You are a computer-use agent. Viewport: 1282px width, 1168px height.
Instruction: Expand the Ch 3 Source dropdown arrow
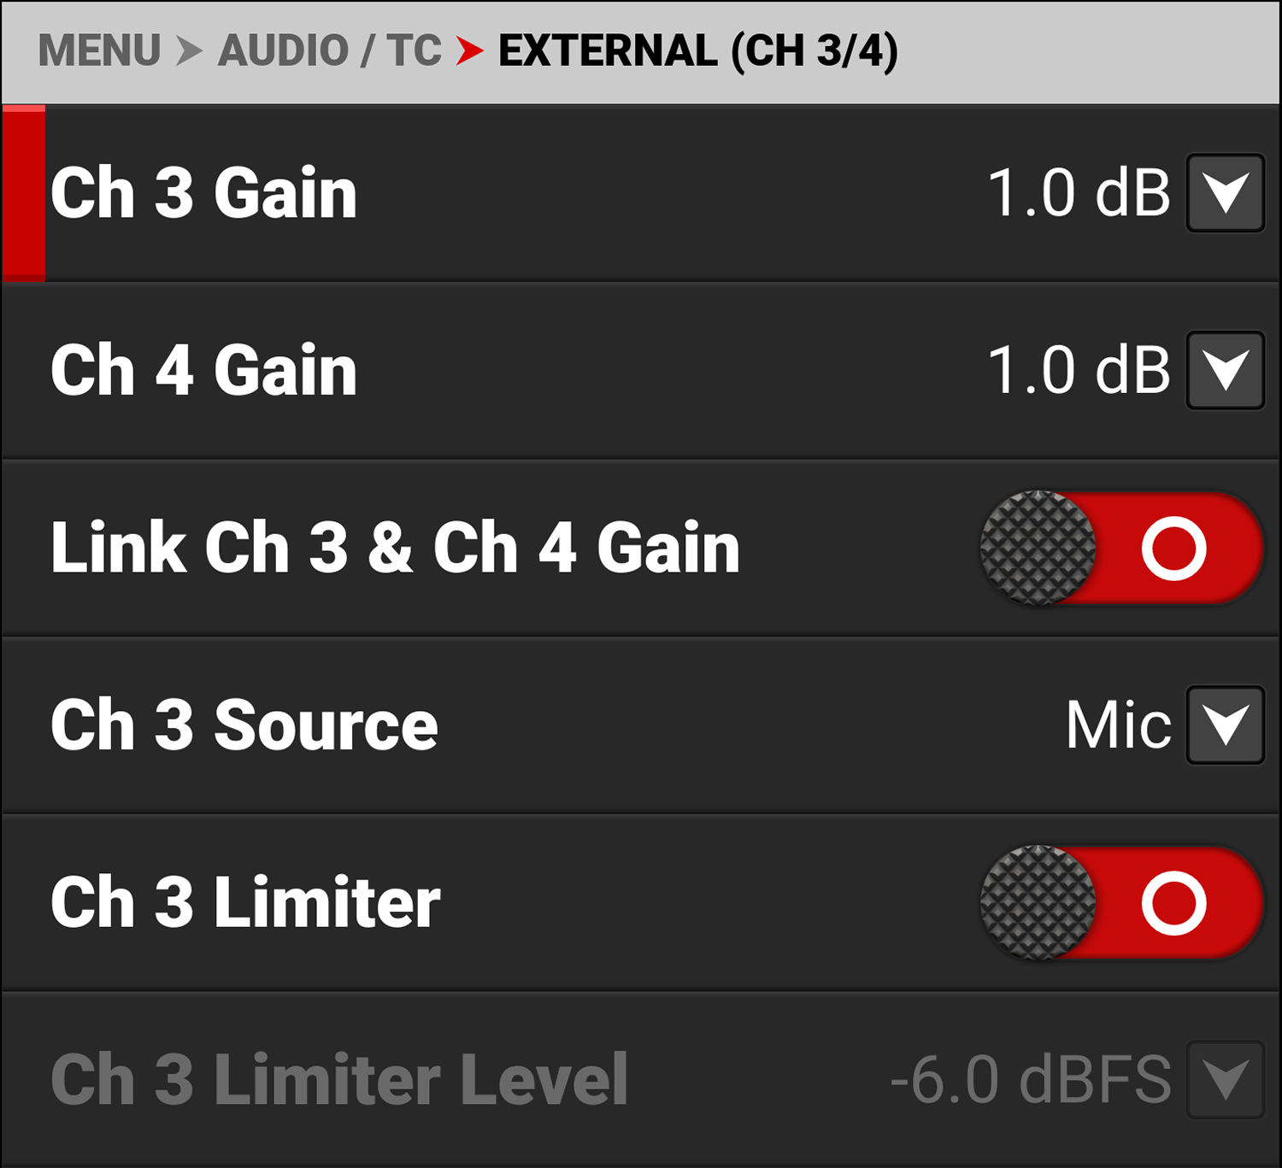tap(1225, 725)
